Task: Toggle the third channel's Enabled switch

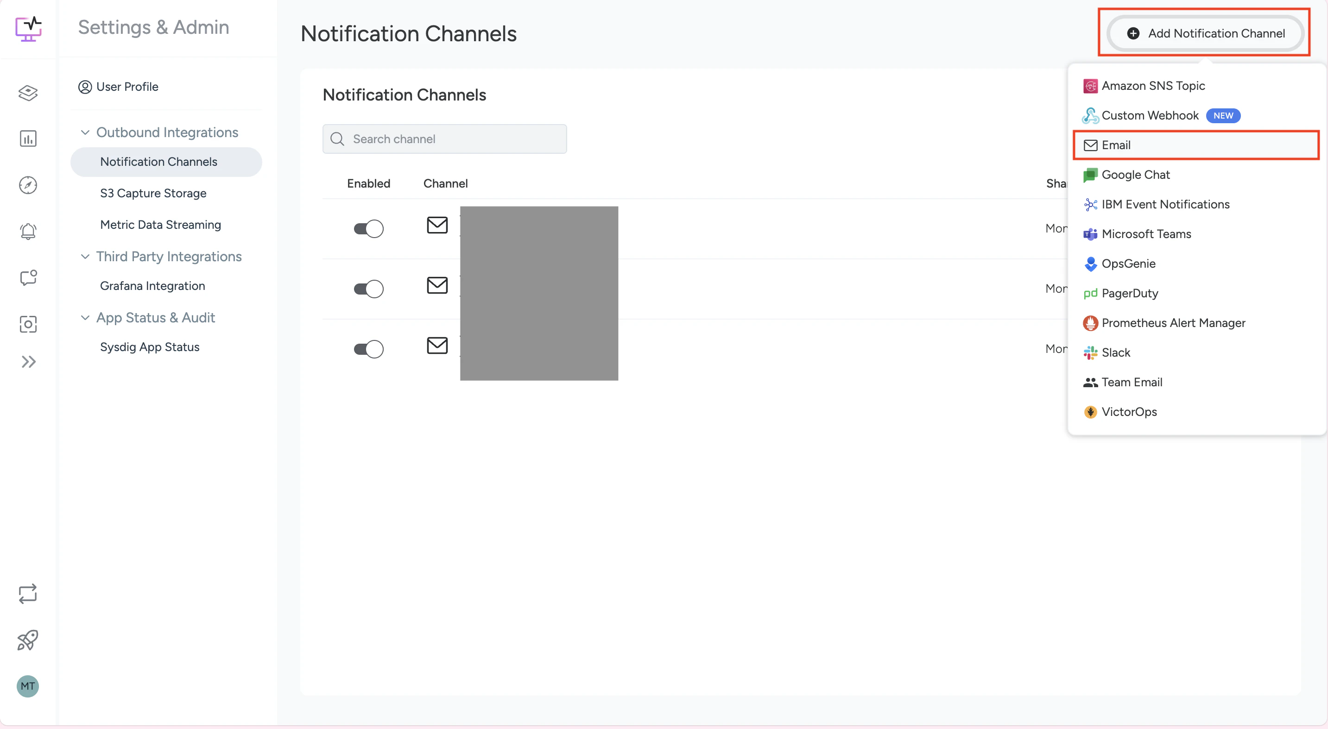Action: tap(368, 349)
